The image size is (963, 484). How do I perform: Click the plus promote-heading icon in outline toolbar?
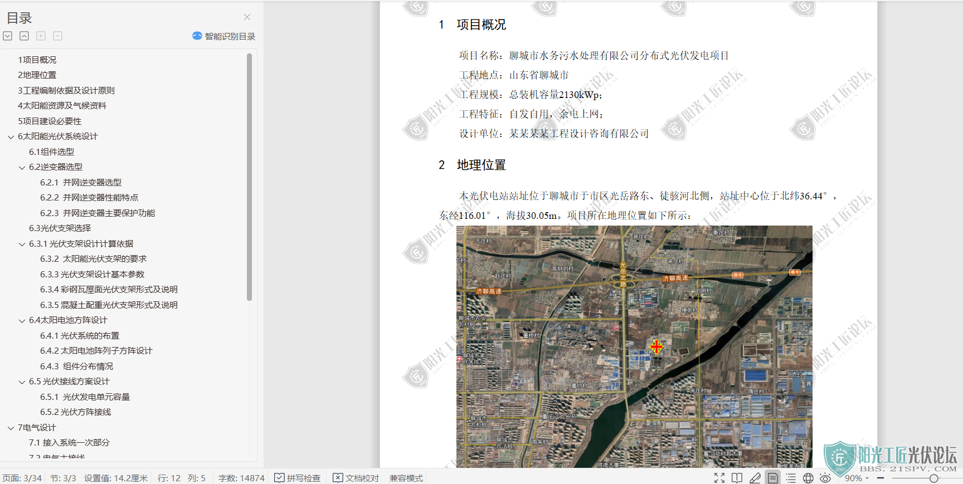tap(41, 36)
